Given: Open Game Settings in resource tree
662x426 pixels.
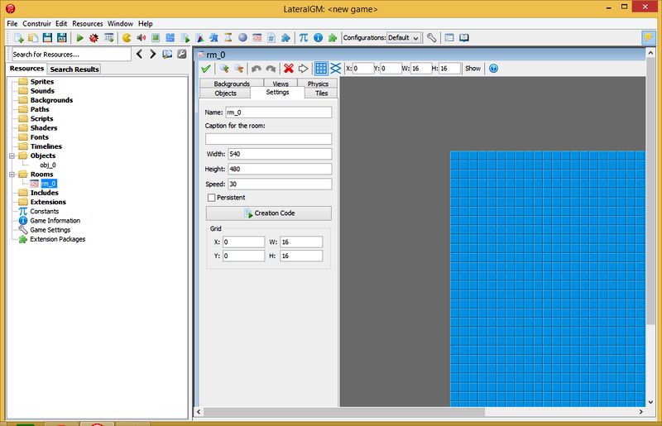Looking at the screenshot, I should (x=50, y=230).
